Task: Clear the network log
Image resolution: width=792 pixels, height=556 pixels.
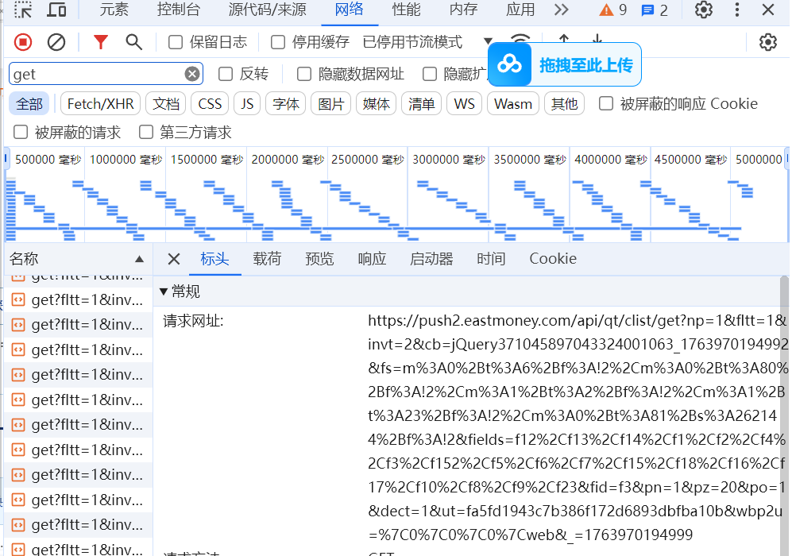Action: click(x=56, y=42)
